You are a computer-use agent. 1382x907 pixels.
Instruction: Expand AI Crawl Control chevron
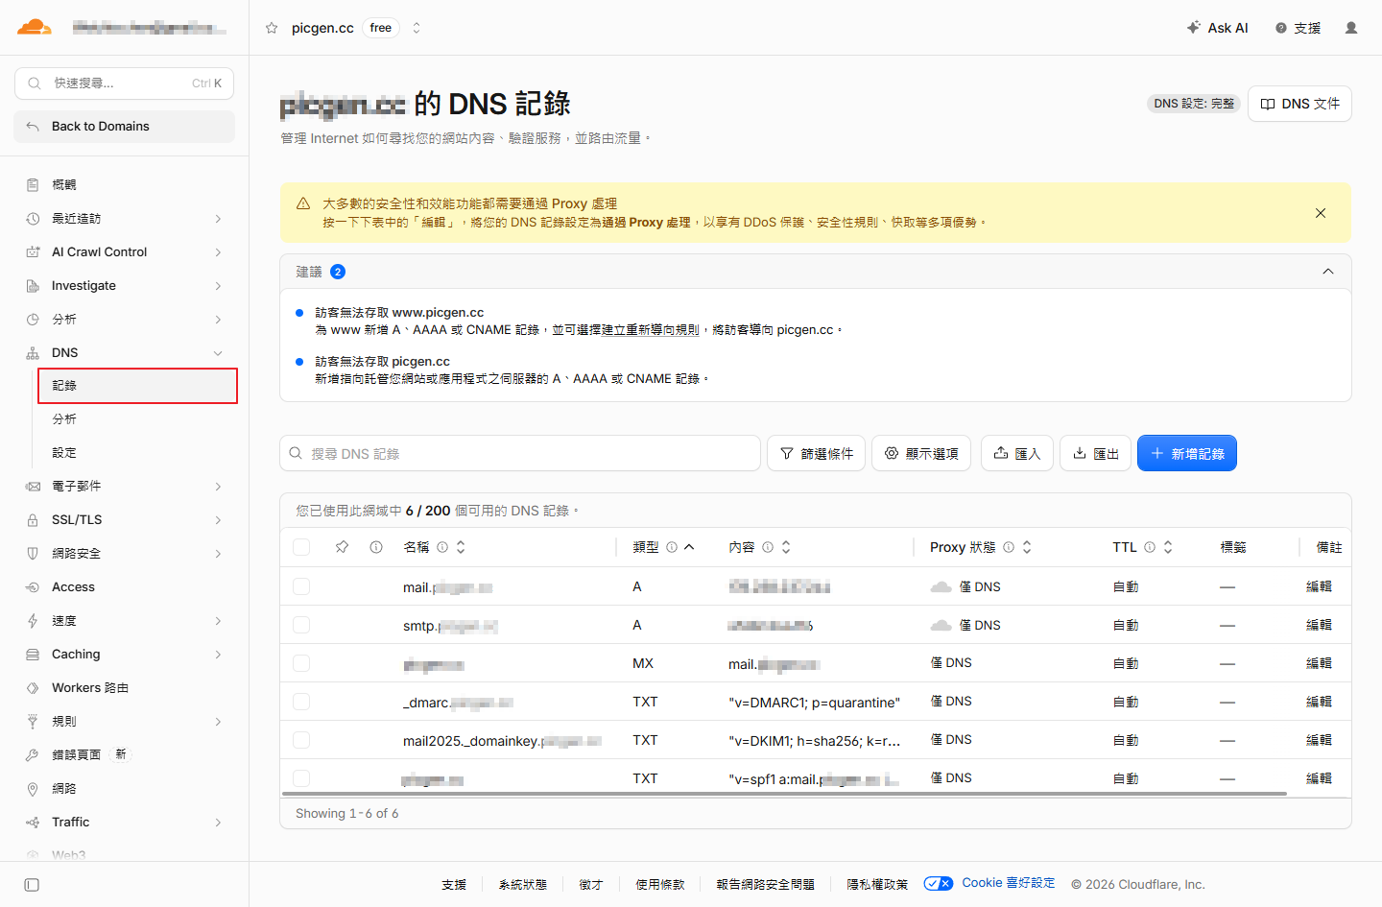click(x=218, y=252)
